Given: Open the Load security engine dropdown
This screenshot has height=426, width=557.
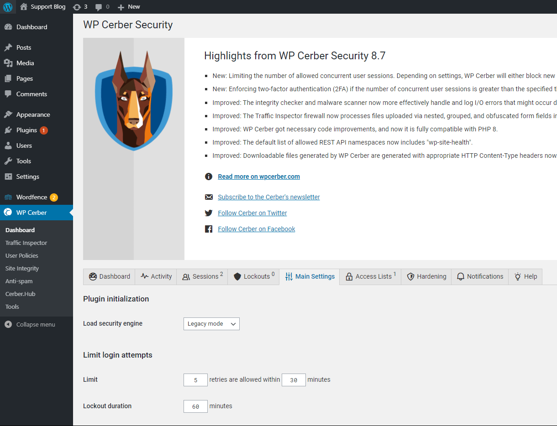Looking at the screenshot, I should 211,324.
